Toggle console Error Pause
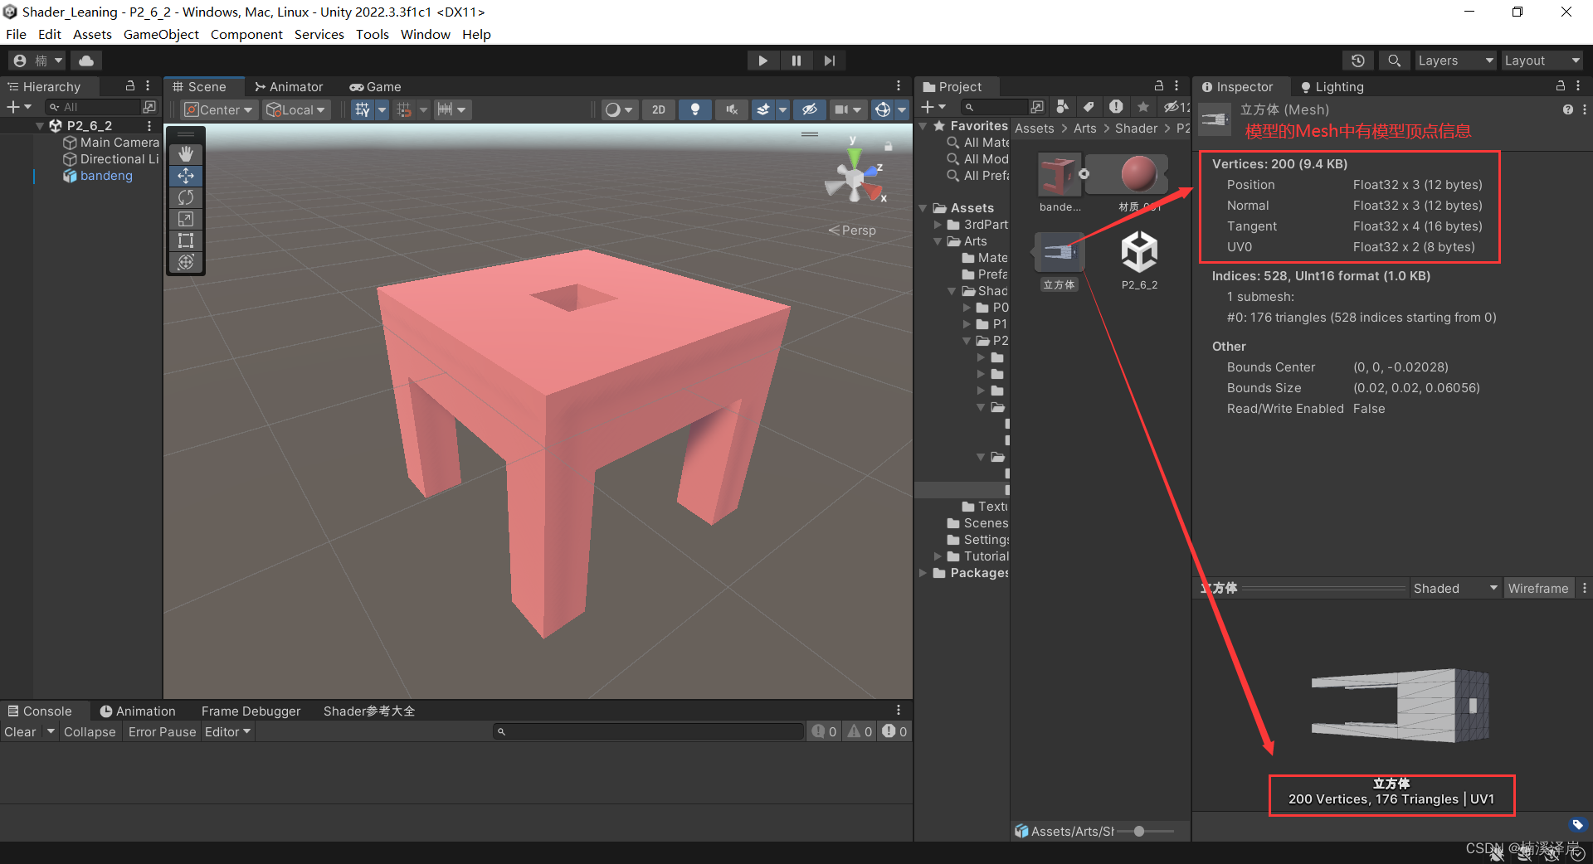The height and width of the screenshot is (864, 1593). pyautogui.click(x=162, y=731)
